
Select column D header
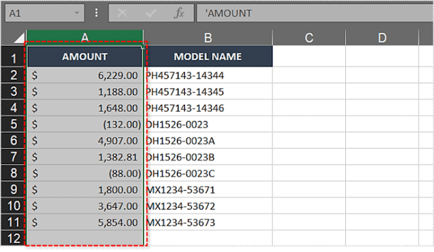[x=382, y=38]
